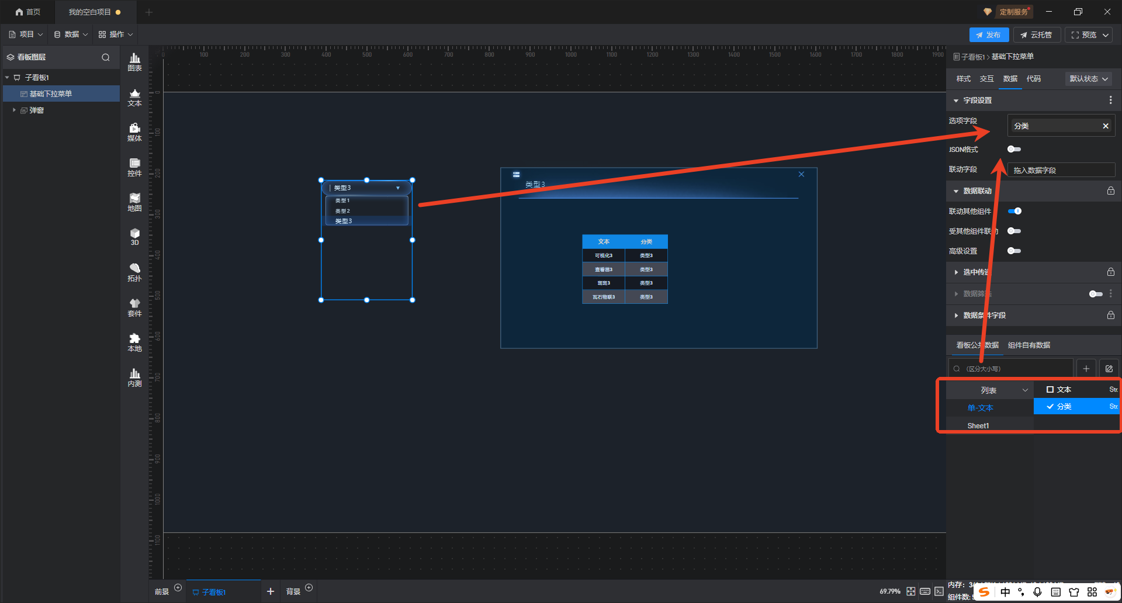The height and width of the screenshot is (603, 1122).
Task: Click the 发布 publish button
Action: click(988, 35)
